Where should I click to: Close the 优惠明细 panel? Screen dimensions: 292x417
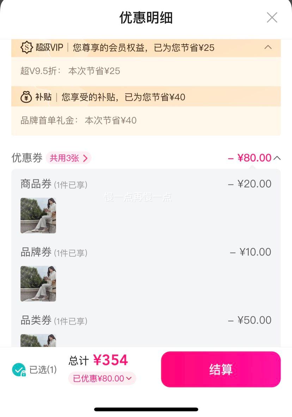(x=272, y=18)
